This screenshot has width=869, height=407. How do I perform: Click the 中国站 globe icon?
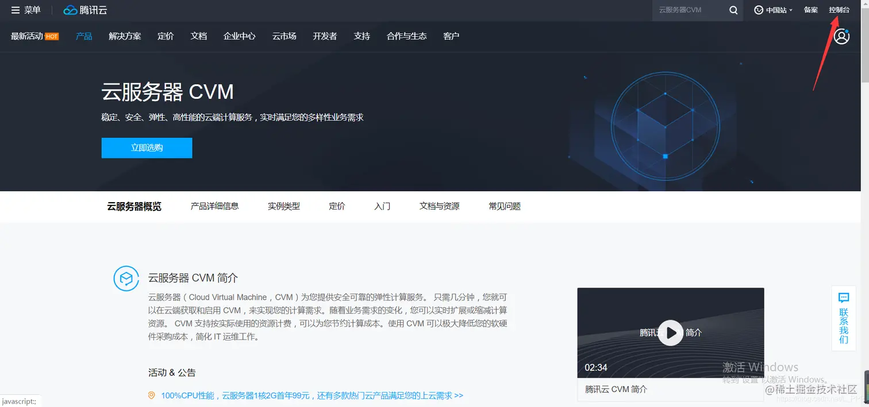click(x=759, y=10)
